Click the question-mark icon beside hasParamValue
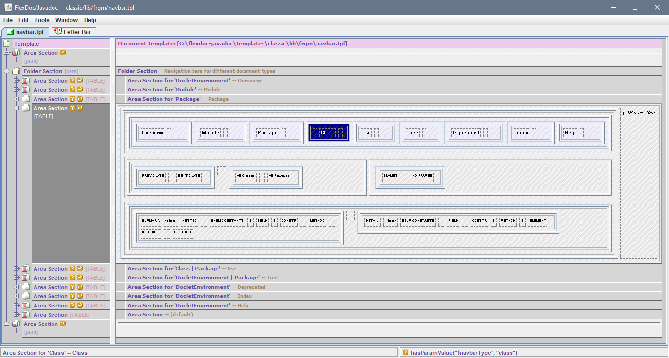Screen dimensions: 669x358 [x=405, y=353]
